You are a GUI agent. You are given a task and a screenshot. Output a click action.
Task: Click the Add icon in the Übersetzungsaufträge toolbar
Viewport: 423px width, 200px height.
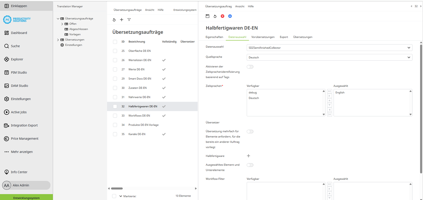[x=121, y=20]
